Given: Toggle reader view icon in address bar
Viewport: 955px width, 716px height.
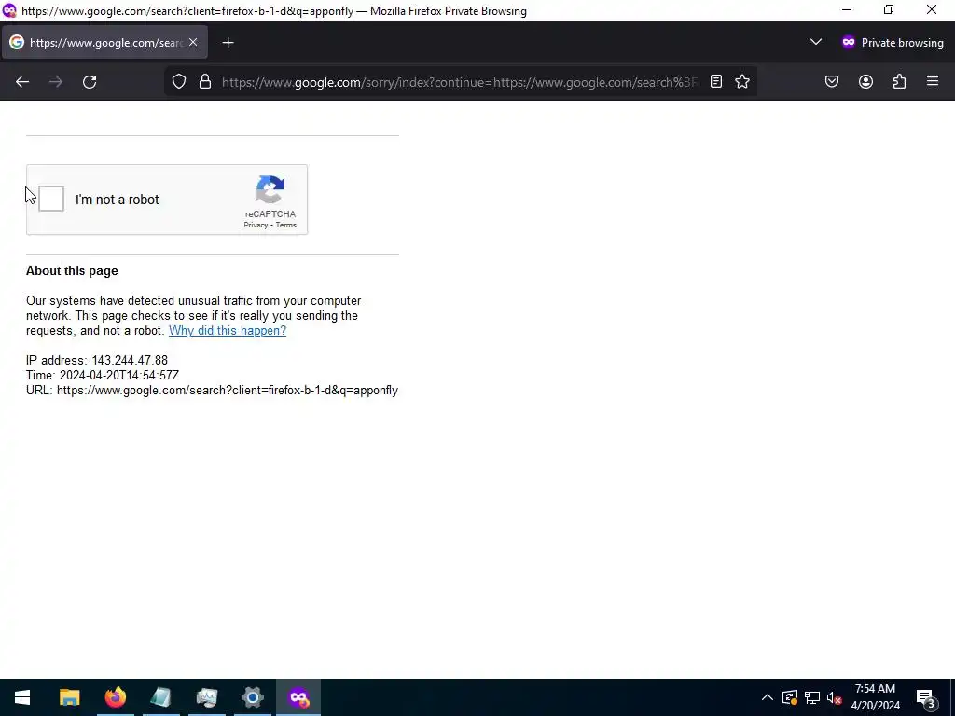Looking at the screenshot, I should (716, 82).
